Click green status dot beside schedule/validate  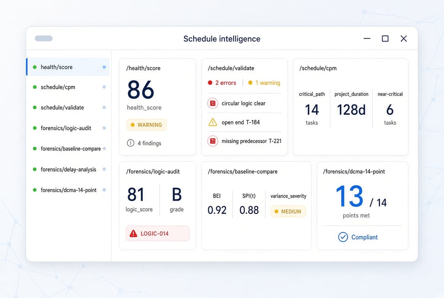35,107
